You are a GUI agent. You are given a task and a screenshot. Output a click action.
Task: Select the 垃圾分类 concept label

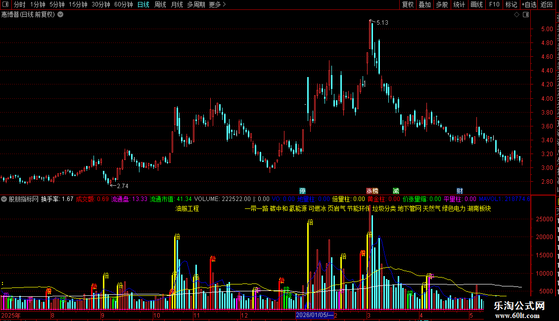click(384, 208)
